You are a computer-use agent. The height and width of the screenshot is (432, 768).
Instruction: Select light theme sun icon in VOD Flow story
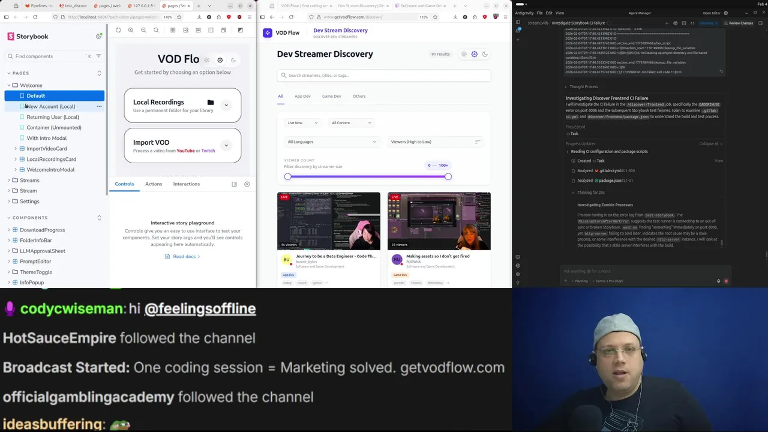(206, 60)
